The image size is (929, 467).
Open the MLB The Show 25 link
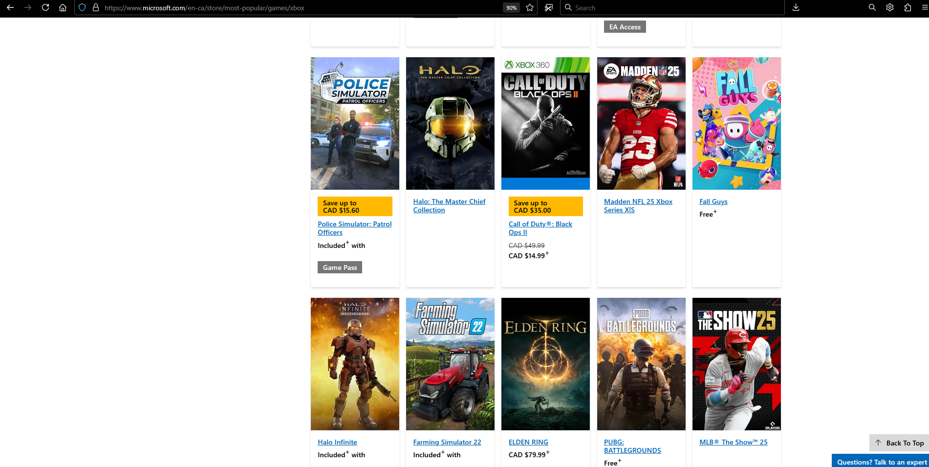[x=734, y=442]
